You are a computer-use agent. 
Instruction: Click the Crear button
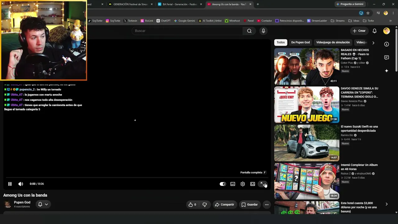click(x=359, y=31)
